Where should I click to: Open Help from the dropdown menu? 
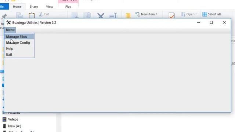point(19,49)
